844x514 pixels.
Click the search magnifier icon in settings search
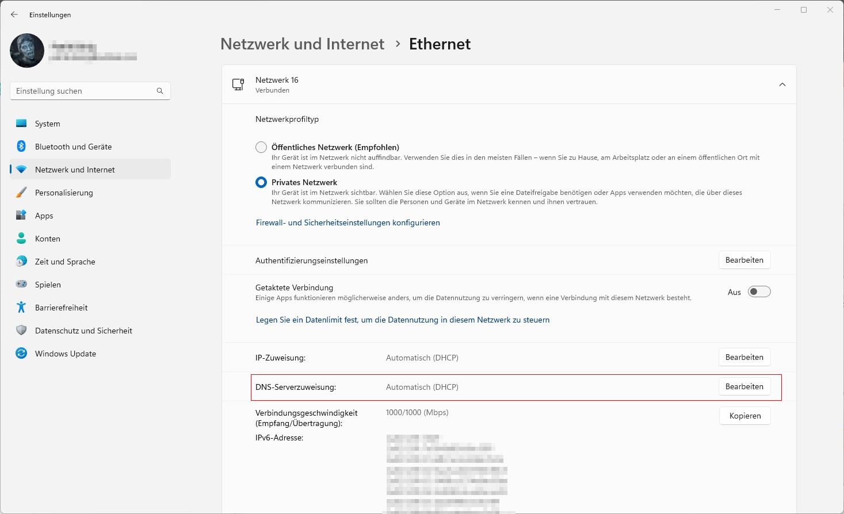point(160,91)
